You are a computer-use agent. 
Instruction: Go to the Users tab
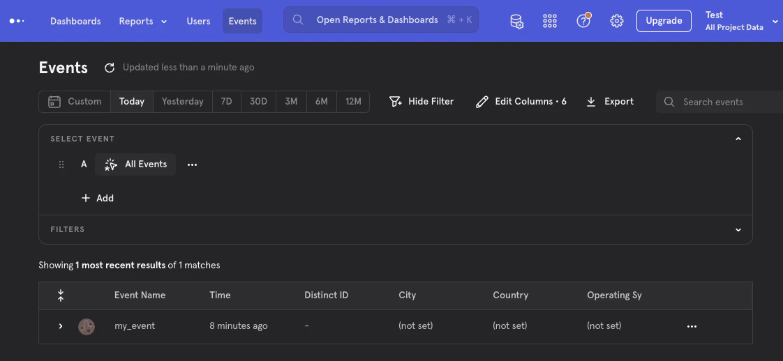coord(198,21)
